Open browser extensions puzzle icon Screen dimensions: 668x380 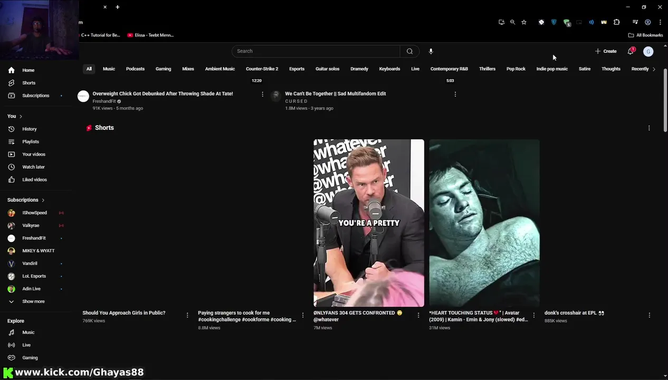616,22
